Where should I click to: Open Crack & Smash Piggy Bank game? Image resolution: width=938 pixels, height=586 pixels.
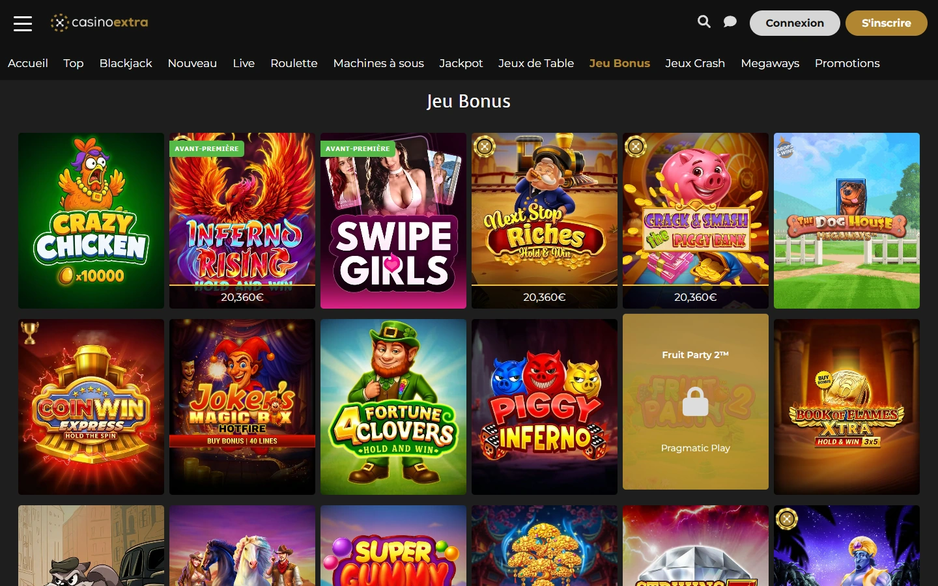point(696,221)
